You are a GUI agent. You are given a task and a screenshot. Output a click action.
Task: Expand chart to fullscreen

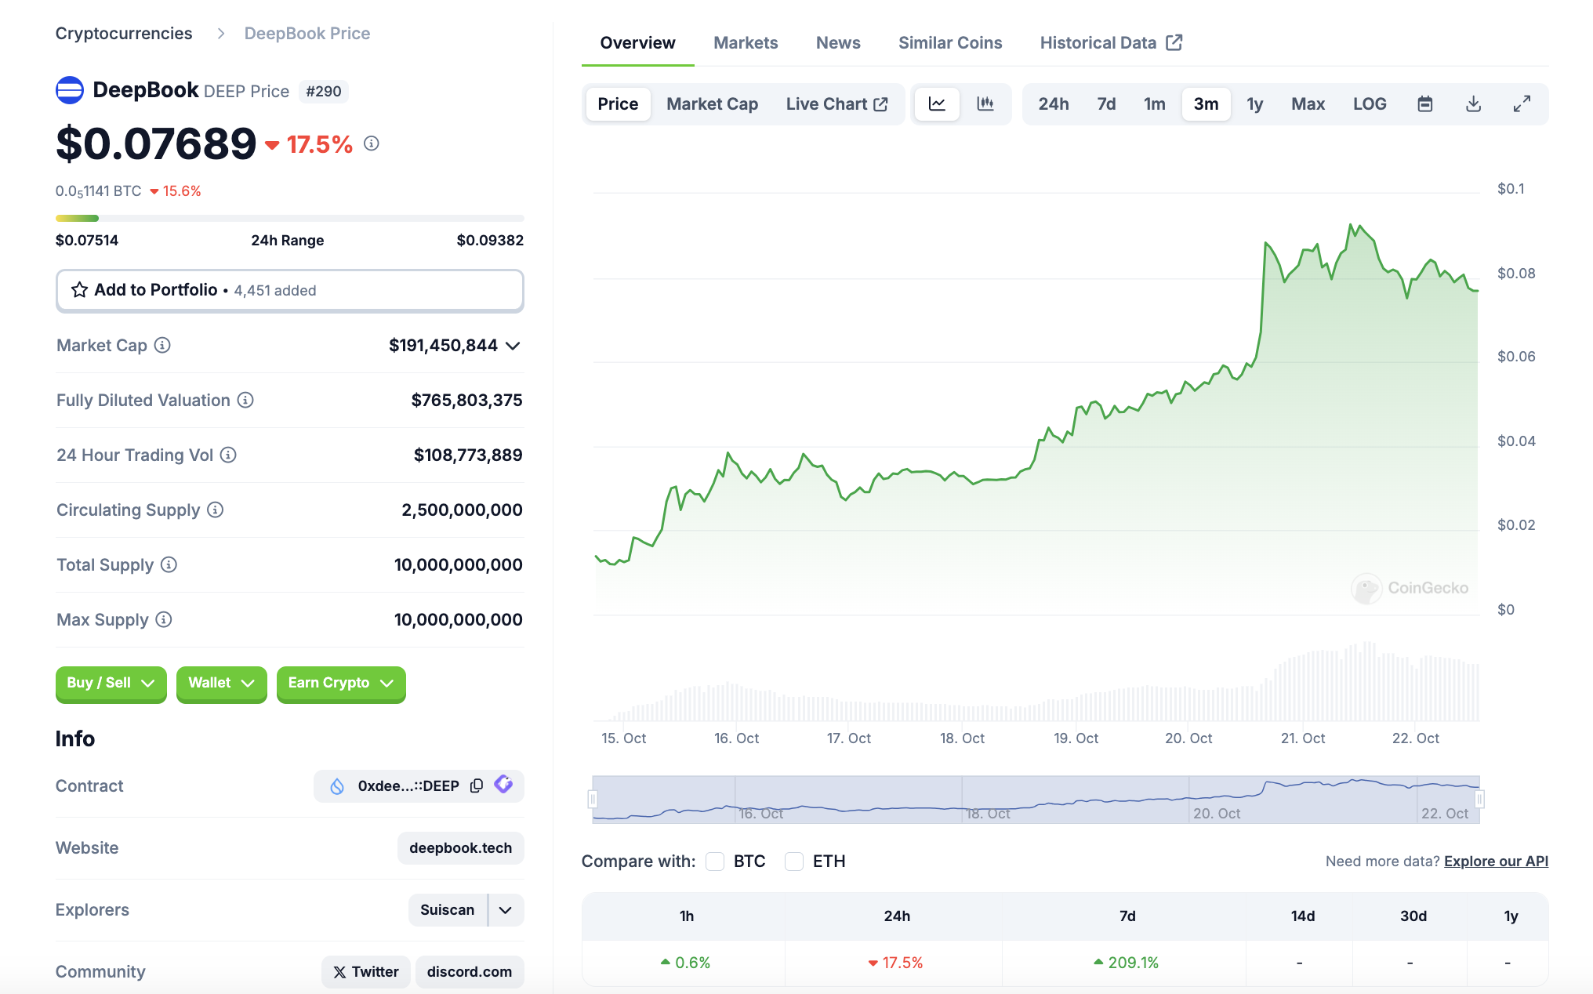point(1522,103)
